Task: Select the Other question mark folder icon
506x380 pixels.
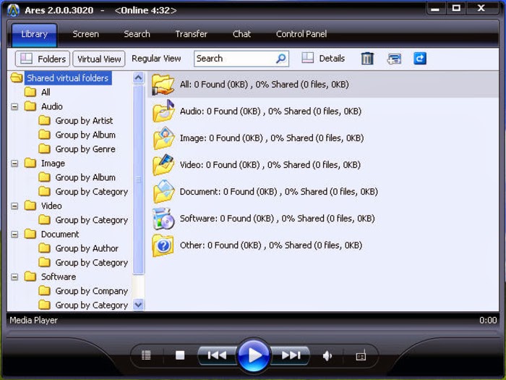Action: [x=163, y=245]
